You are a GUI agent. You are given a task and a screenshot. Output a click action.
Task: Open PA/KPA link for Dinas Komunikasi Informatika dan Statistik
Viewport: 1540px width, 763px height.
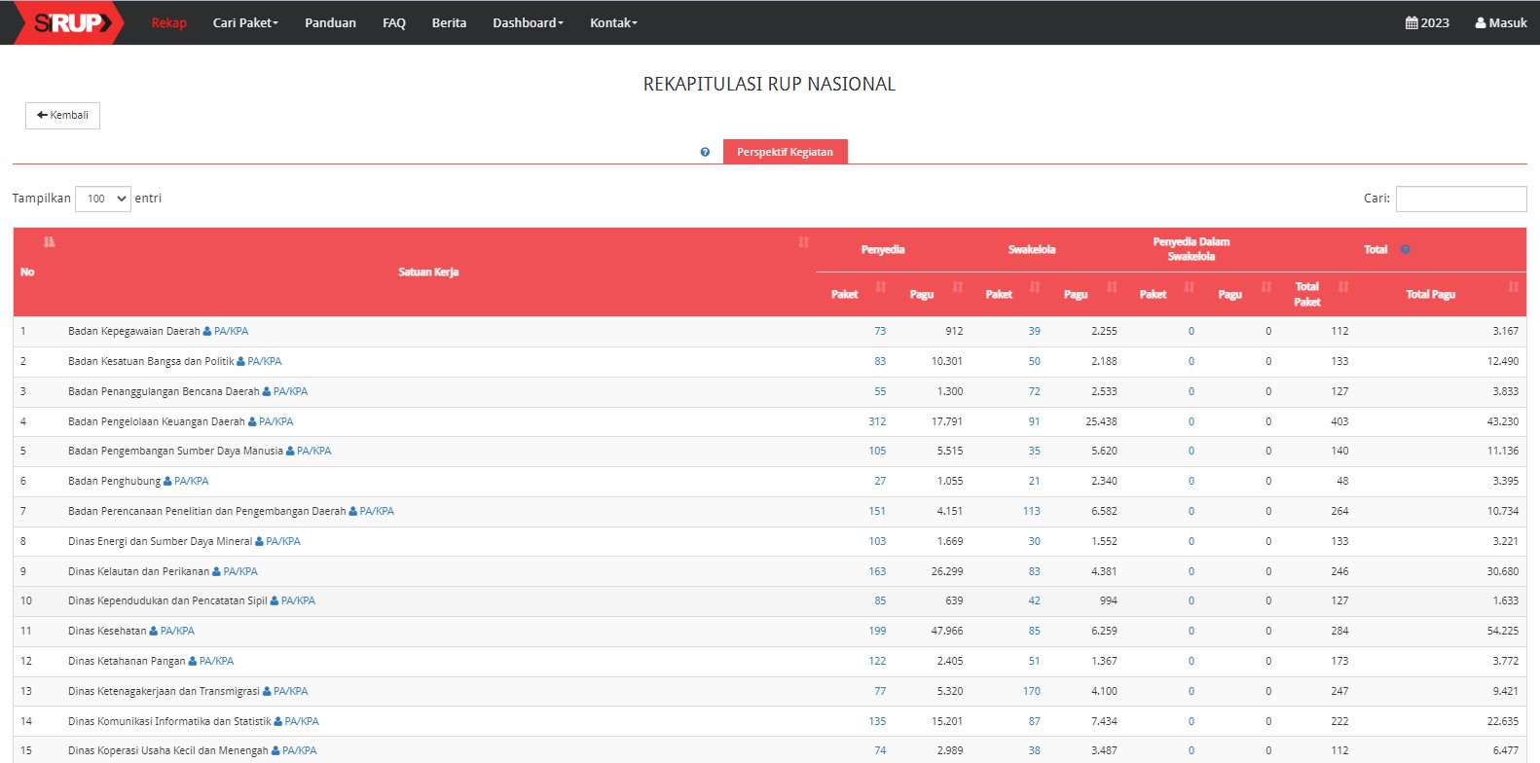[x=302, y=721]
